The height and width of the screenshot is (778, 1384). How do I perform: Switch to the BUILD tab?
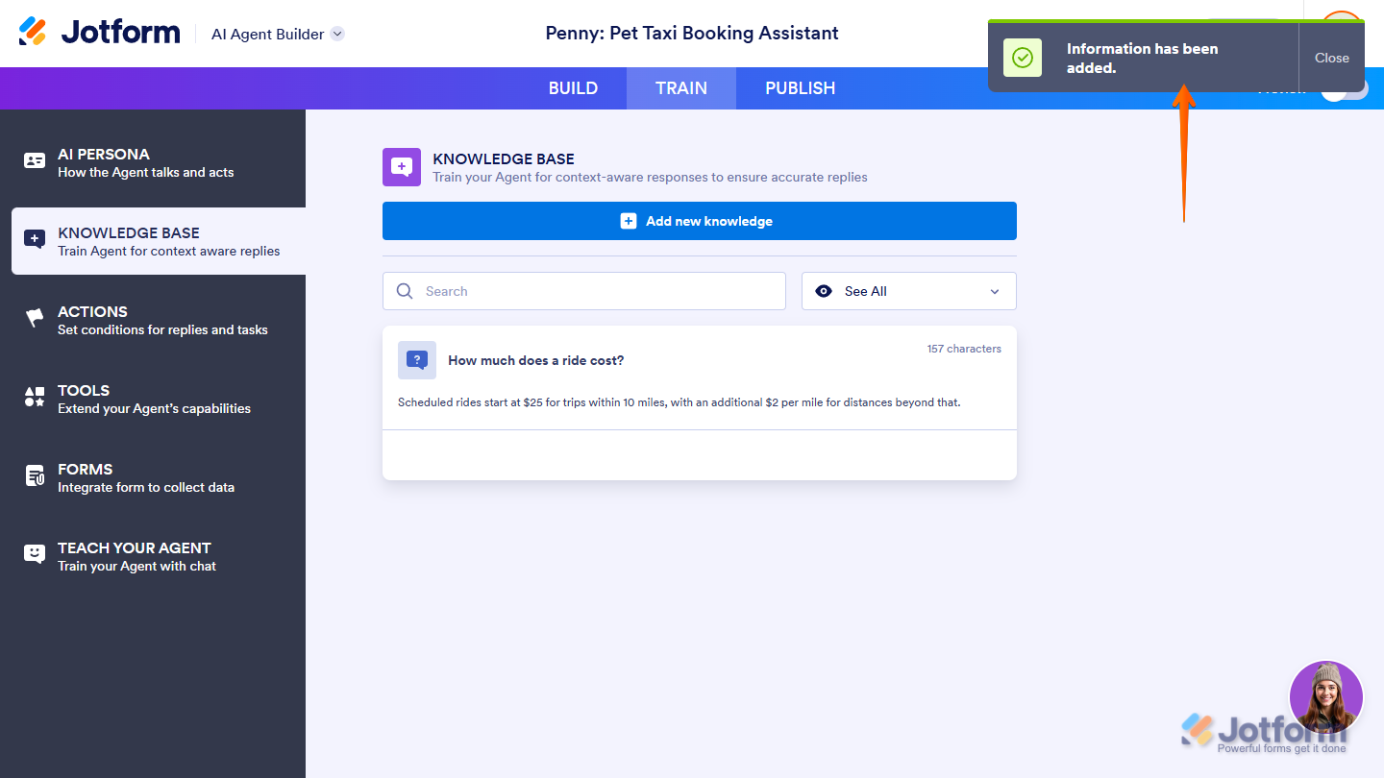573,88
